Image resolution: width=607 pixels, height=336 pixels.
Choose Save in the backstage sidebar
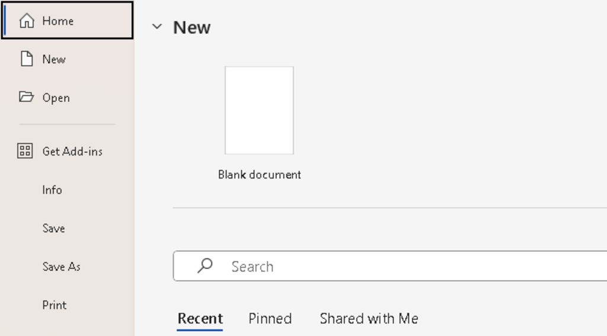(x=53, y=228)
